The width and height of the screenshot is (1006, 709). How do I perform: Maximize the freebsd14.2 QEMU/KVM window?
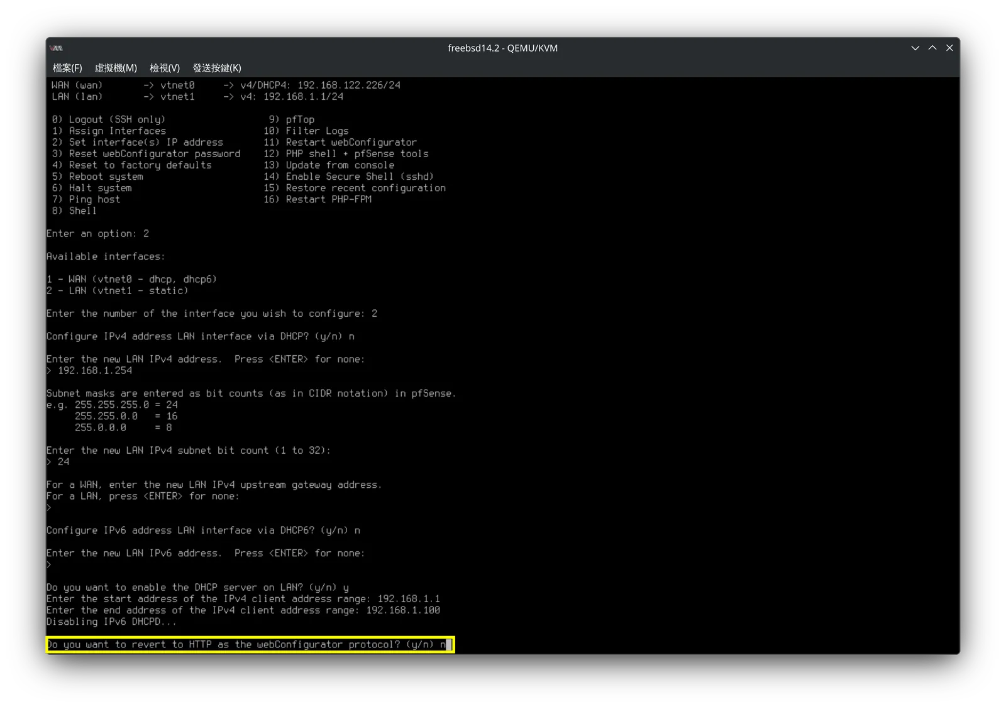click(932, 48)
